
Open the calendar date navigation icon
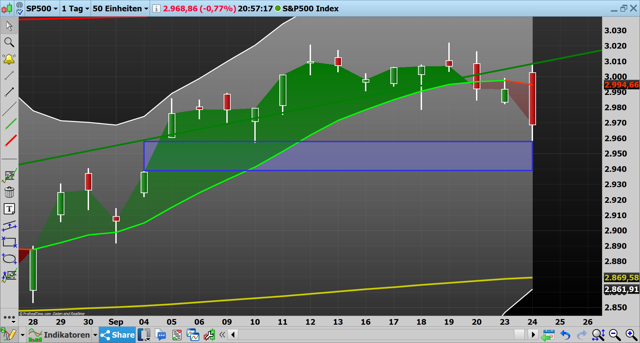[x=548, y=335]
